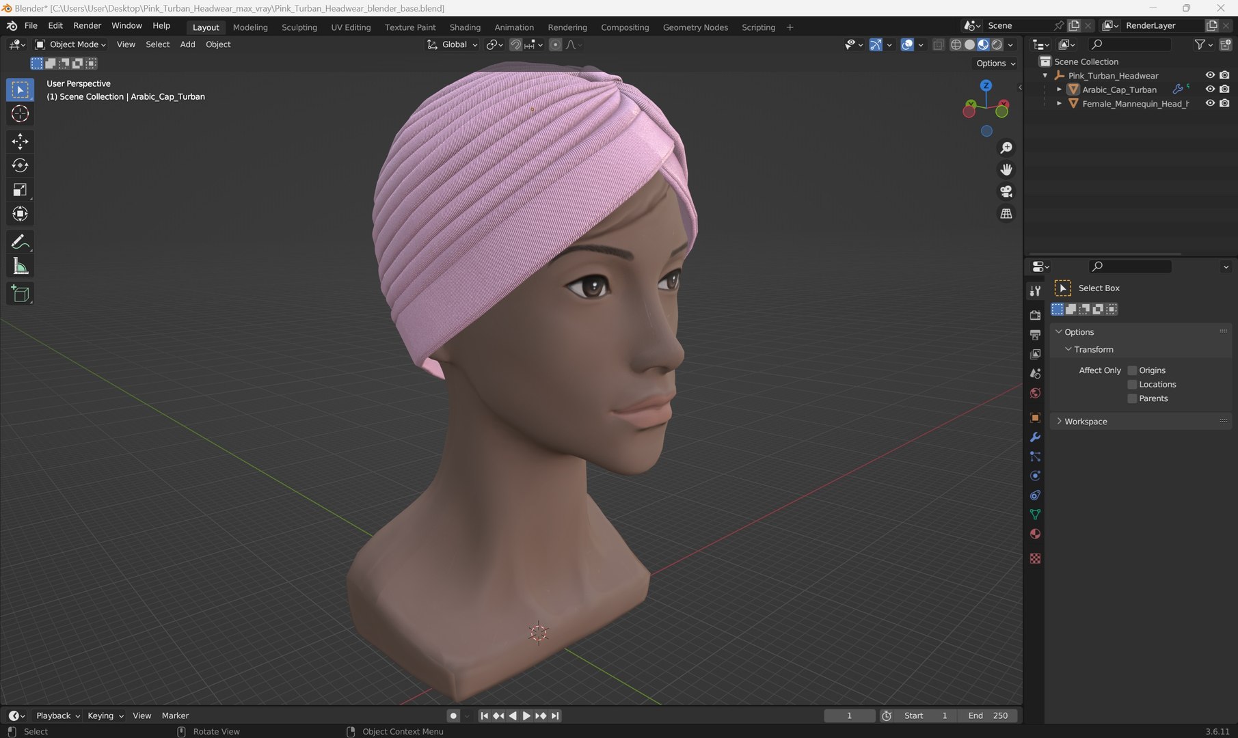Open the Material properties tab
This screenshot has width=1238, height=738.
[x=1035, y=534]
